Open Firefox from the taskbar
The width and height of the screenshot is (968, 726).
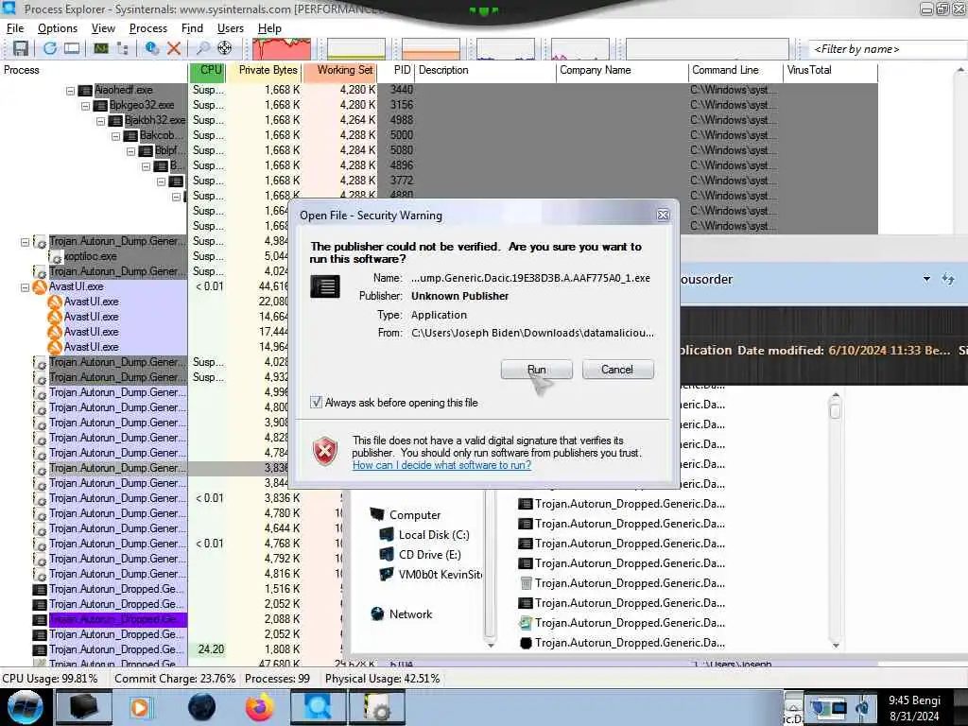pyautogui.click(x=260, y=707)
